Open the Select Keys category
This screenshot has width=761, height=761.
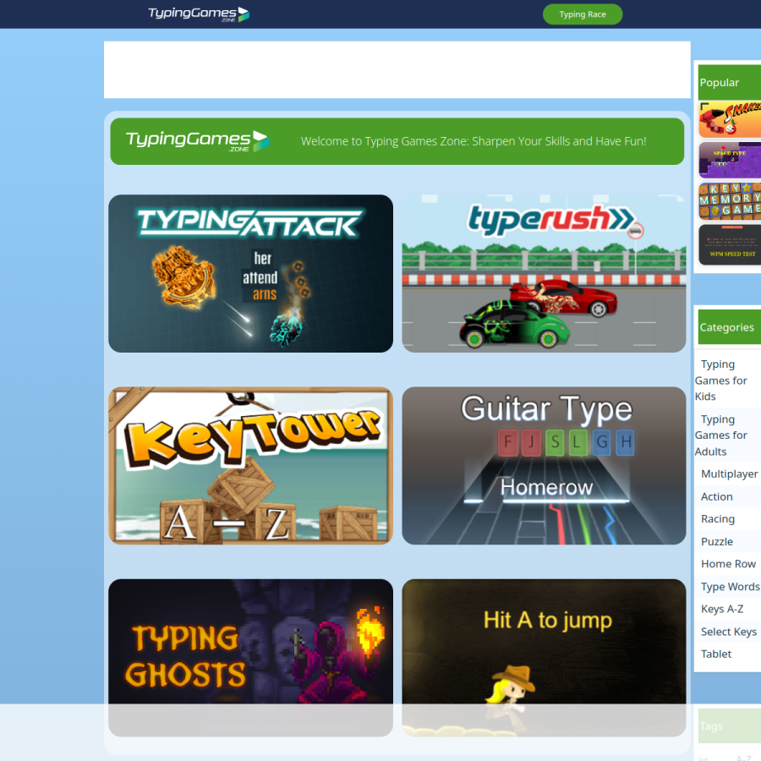pyautogui.click(x=728, y=632)
